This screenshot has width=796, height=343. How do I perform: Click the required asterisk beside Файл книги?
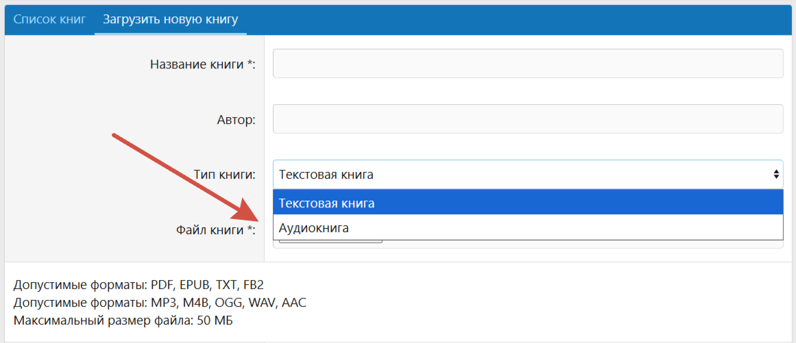[x=250, y=229]
